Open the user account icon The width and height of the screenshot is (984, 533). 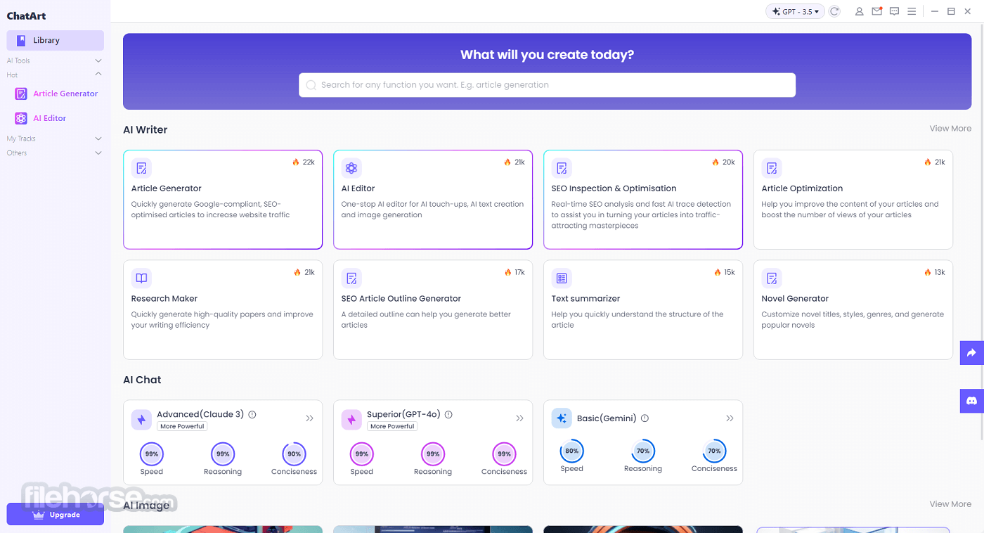[x=859, y=11]
